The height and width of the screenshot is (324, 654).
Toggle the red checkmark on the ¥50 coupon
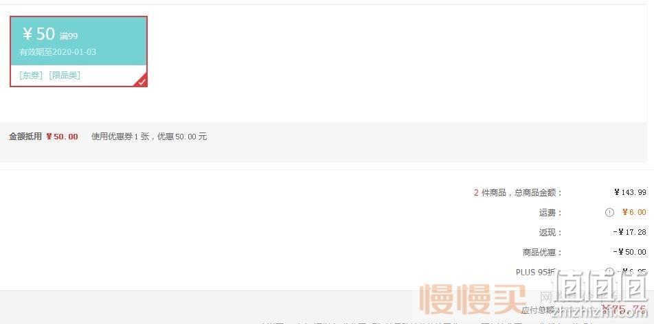tap(142, 81)
